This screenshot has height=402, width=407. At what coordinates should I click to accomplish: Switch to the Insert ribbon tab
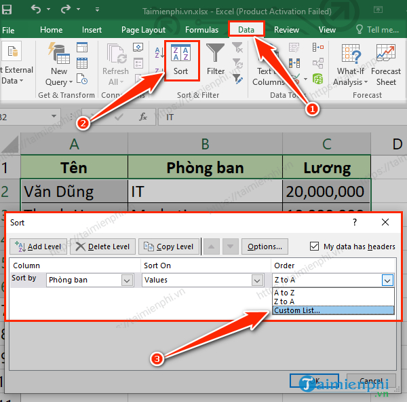[x=92, y=30]
